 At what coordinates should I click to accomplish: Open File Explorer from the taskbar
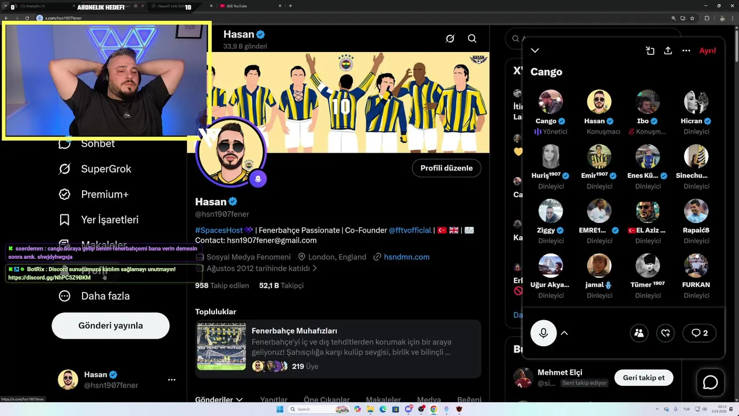[371, 409]
